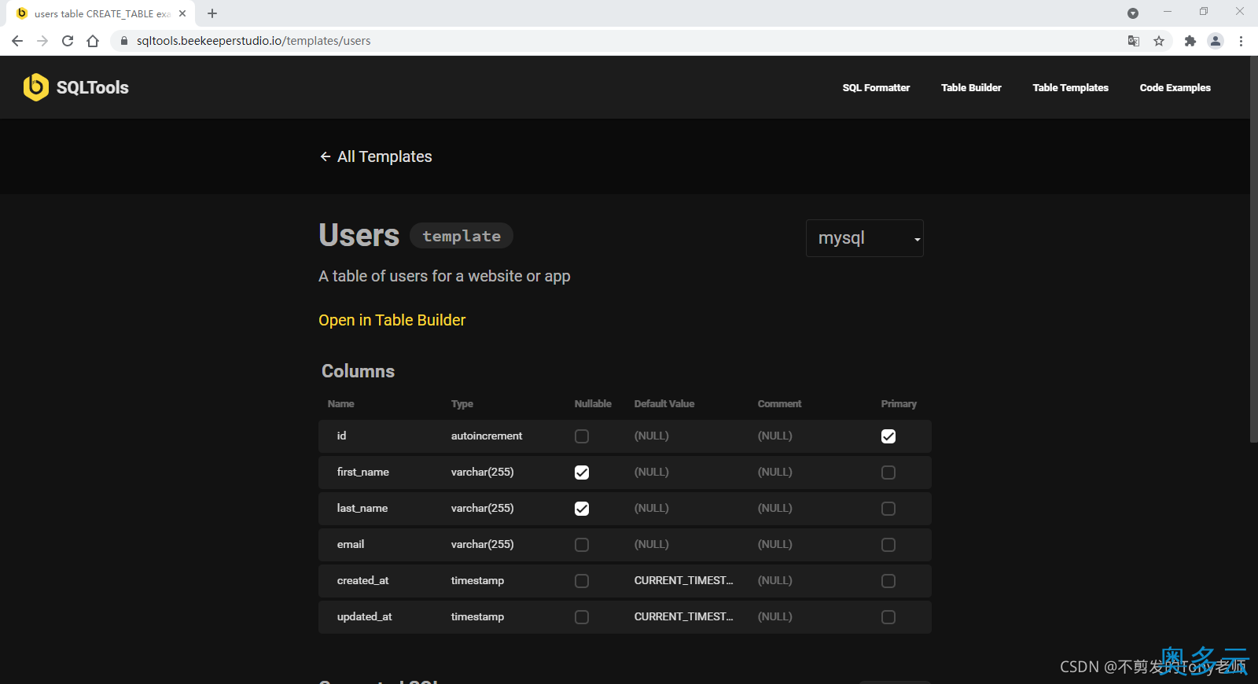Open the translate page icon
This screenshot has height=684, width=1258.
coord(1134,41)
